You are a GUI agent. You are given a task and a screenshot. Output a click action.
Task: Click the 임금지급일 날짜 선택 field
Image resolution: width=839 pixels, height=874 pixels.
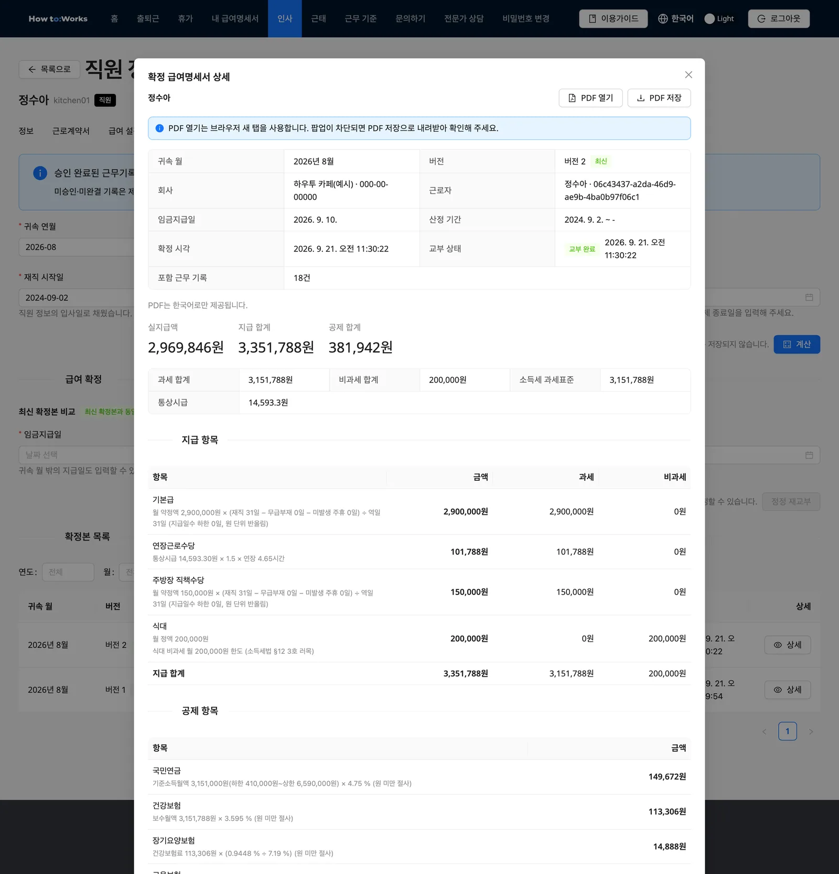pos(77,455)
